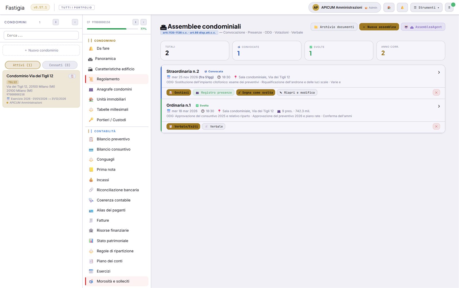Open Registro presenze
This screenshot has width=459, height=288.
213,92
